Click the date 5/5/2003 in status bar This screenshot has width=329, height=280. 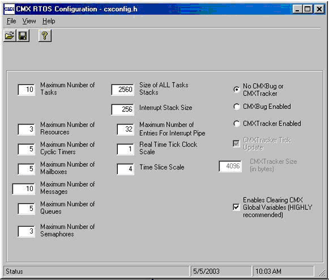(206, 272)
